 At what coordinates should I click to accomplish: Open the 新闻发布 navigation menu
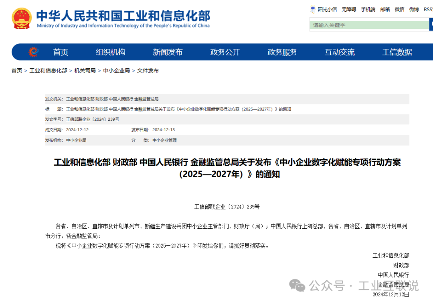pyautogui.click(x=168, y=52)
